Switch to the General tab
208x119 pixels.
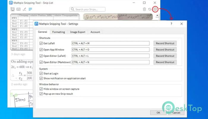[x=42, y=32]
